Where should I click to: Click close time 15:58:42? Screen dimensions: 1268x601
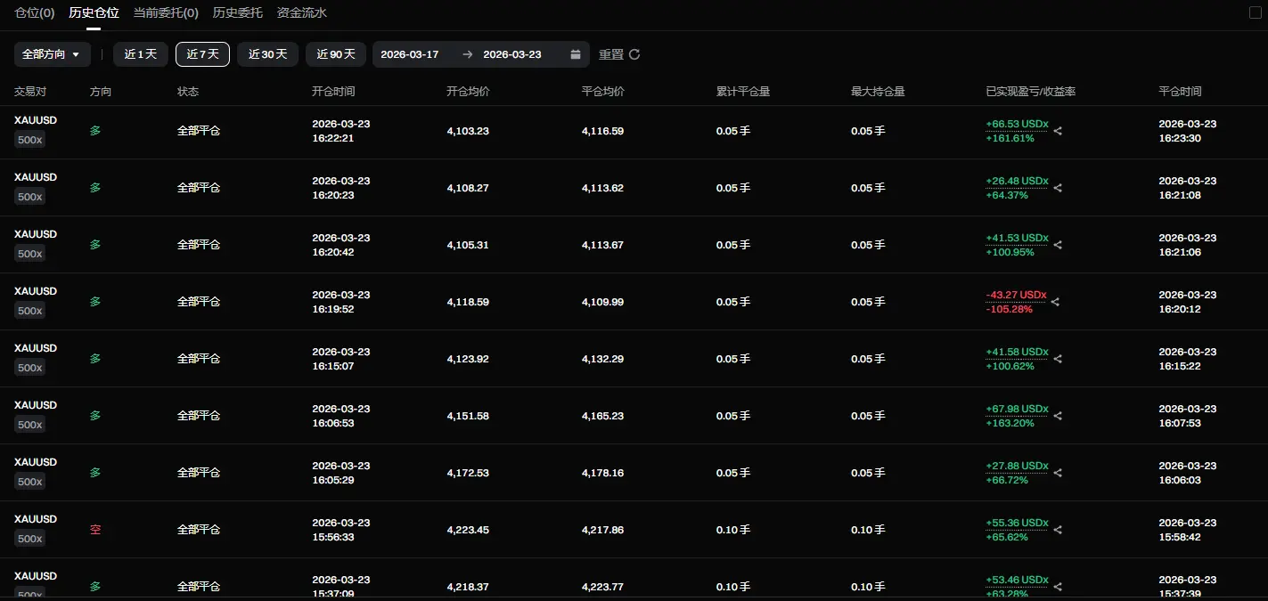pos(1180,537)
